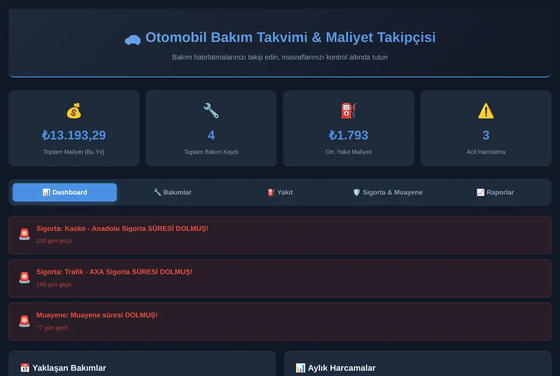Switch to the Bakımlar tab
560x376 pixels.
pos(172,192)
